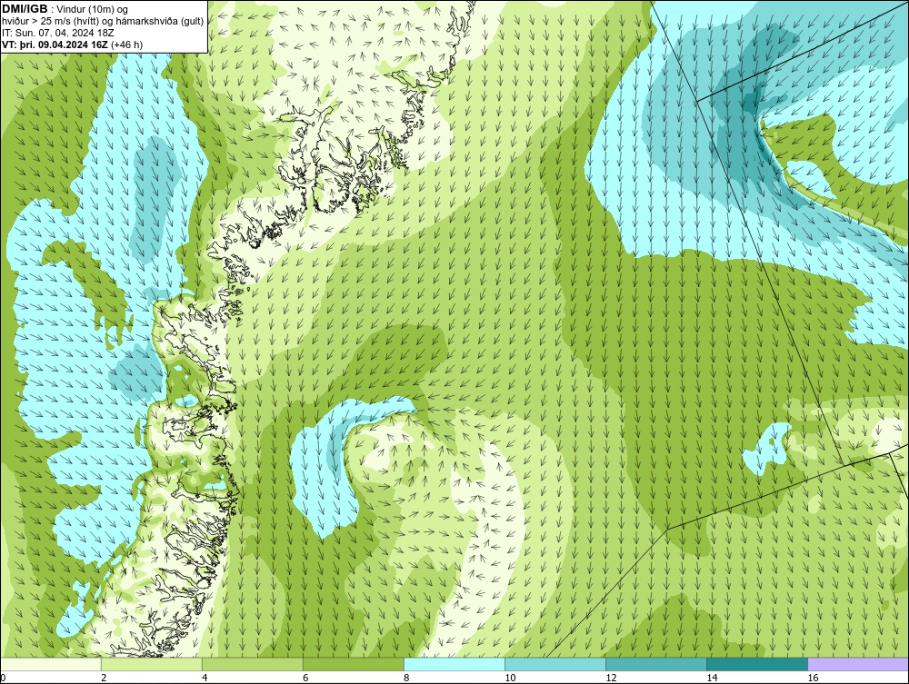Click the legend scale label '4'

coord(204,678)
